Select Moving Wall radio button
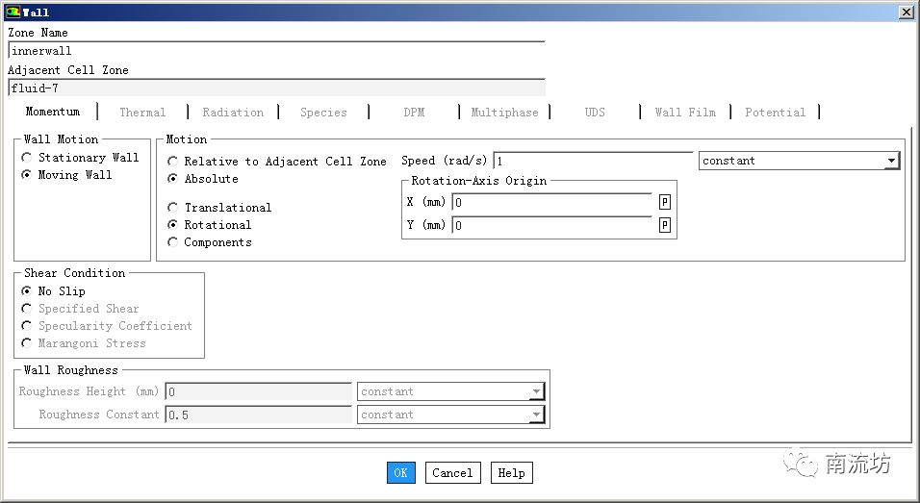Image resolution: width=920 pixels, height=503 pixels. pos(27,175)
